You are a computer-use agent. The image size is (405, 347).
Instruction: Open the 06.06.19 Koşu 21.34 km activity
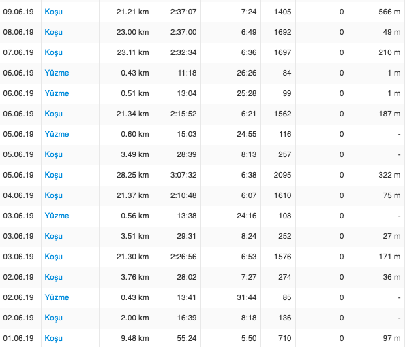coord(53,114)
